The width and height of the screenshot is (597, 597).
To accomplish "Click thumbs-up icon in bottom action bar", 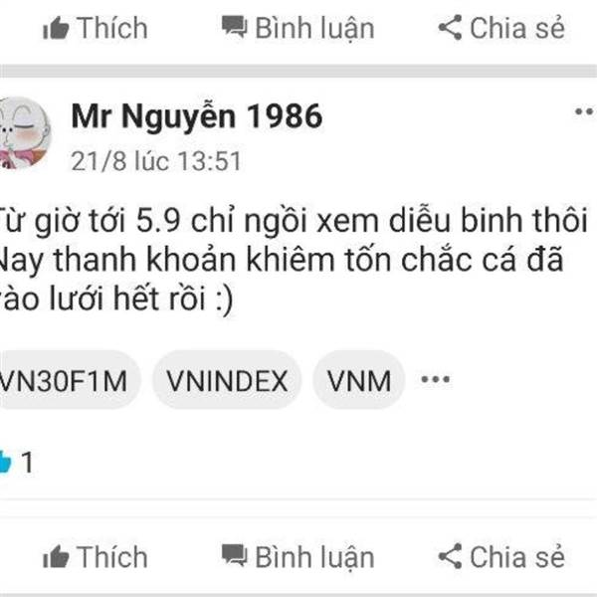I will [x=56, y=556].
